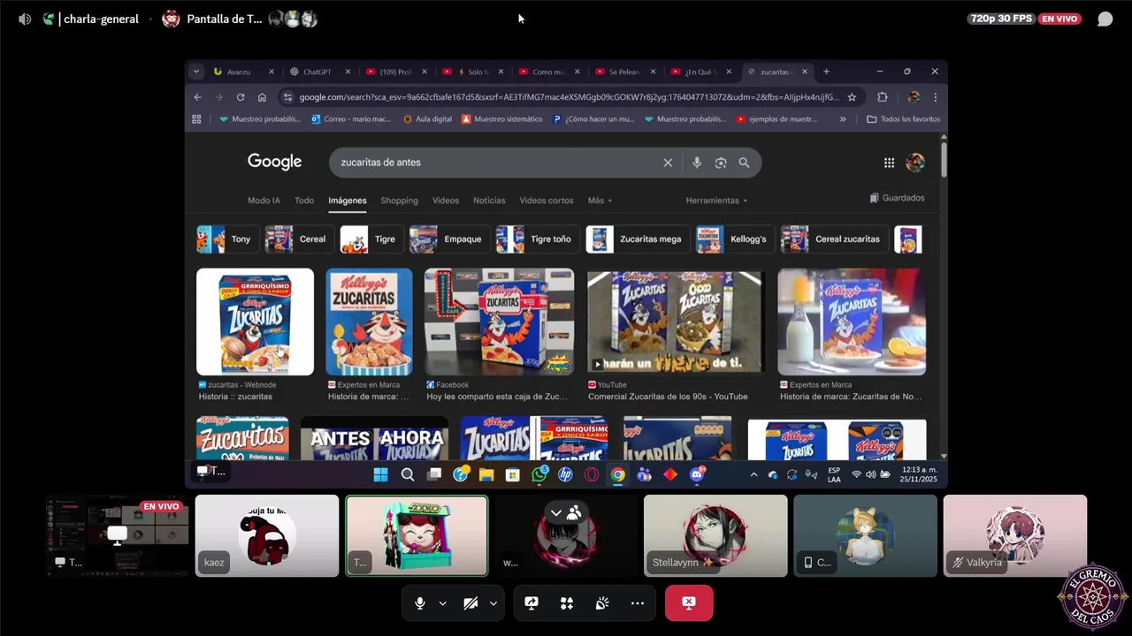Open the chat bubble icon at top right
The width and height of the screenshot is (1132, 636).
1105,19
